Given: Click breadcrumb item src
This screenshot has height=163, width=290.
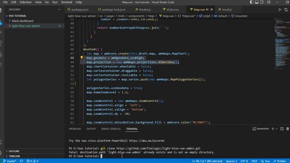Looking at the screenshot, I should point(101,16).
